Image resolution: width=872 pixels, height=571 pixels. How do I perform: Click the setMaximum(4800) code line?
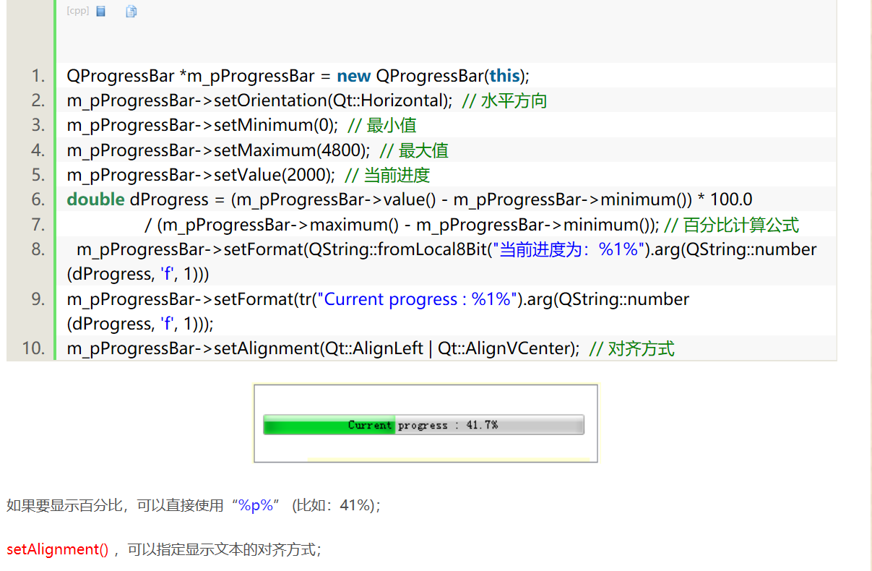(x=258, y=150)
